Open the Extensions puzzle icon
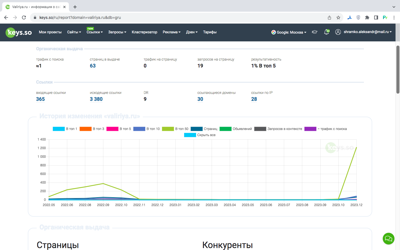The height and width of the screenshot is (250, 400). (x=367, y=17)
